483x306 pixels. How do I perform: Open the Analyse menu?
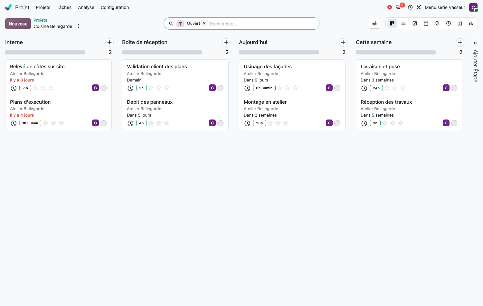point(86,7)
